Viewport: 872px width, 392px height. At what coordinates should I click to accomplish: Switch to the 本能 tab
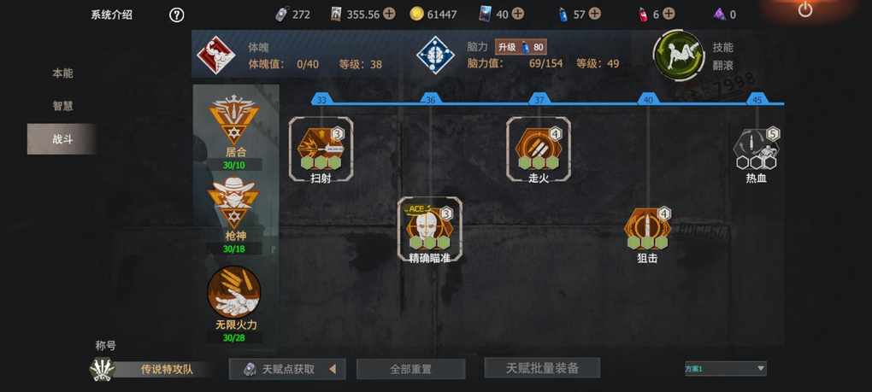click(62, 73)
